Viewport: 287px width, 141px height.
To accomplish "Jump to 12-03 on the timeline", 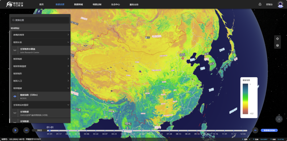I will pyautogui.click(x=243, y=134).
